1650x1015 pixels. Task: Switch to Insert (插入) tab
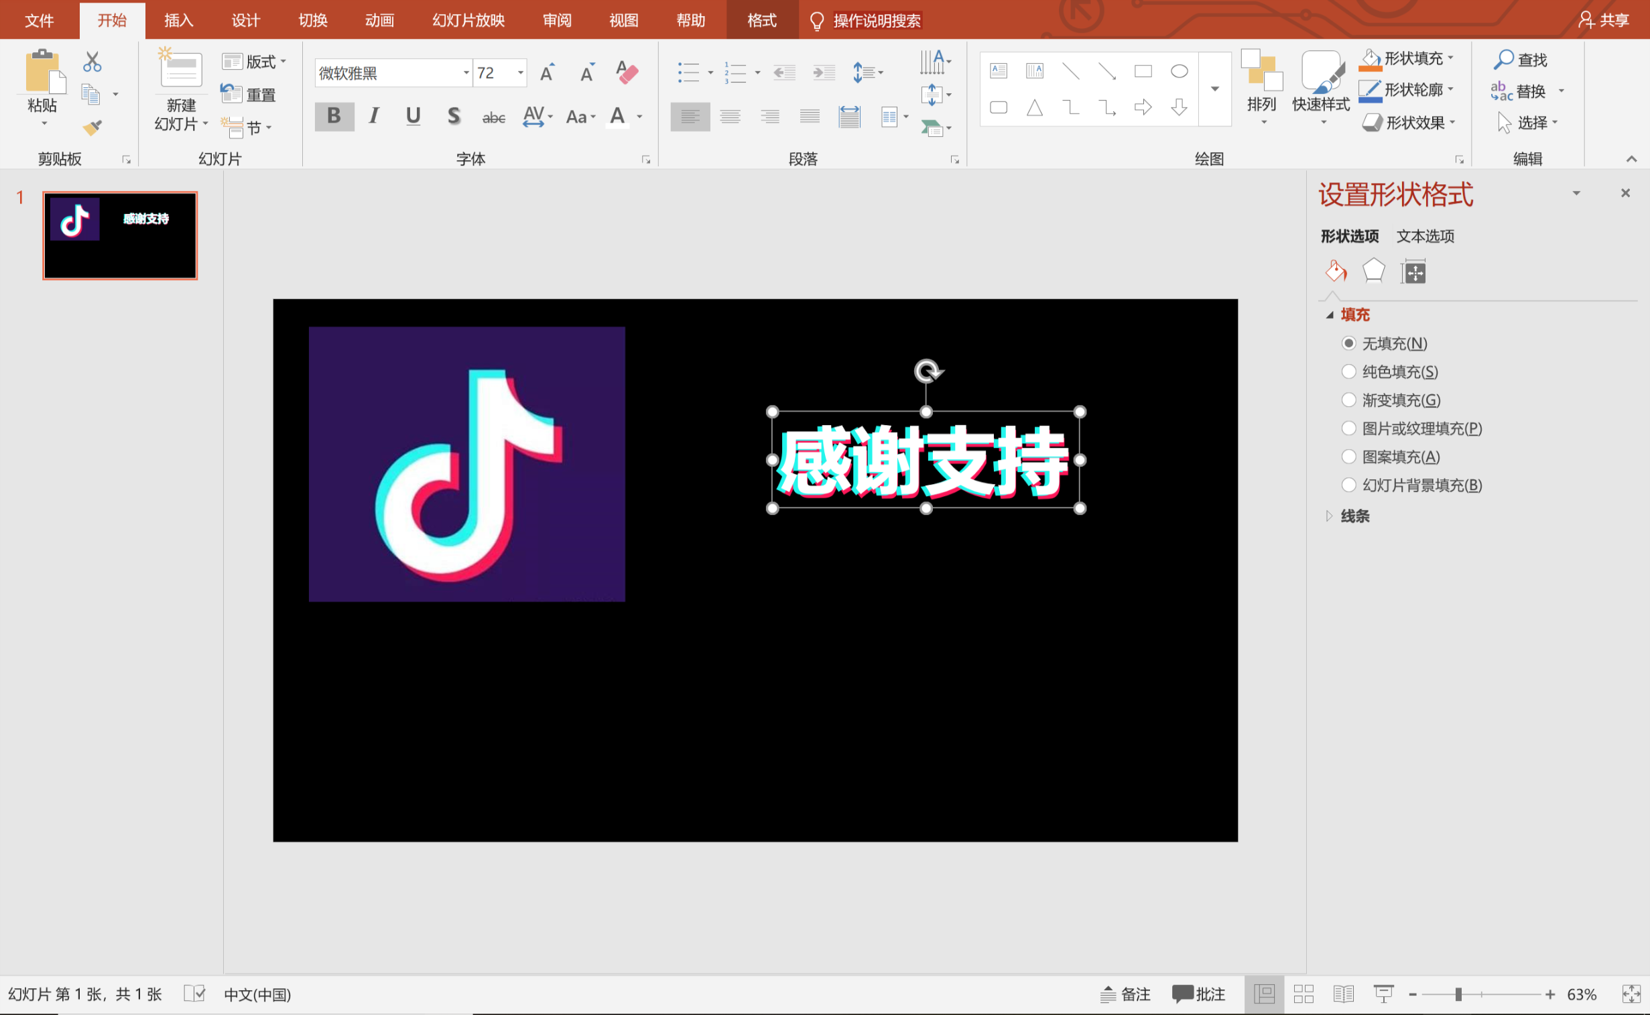click(x=178, y=21)
